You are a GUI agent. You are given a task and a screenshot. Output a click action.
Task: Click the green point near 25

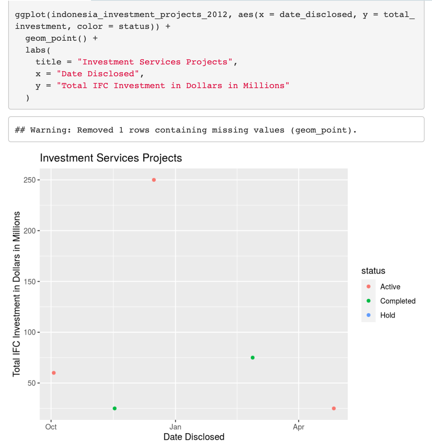tap(115, 408)
